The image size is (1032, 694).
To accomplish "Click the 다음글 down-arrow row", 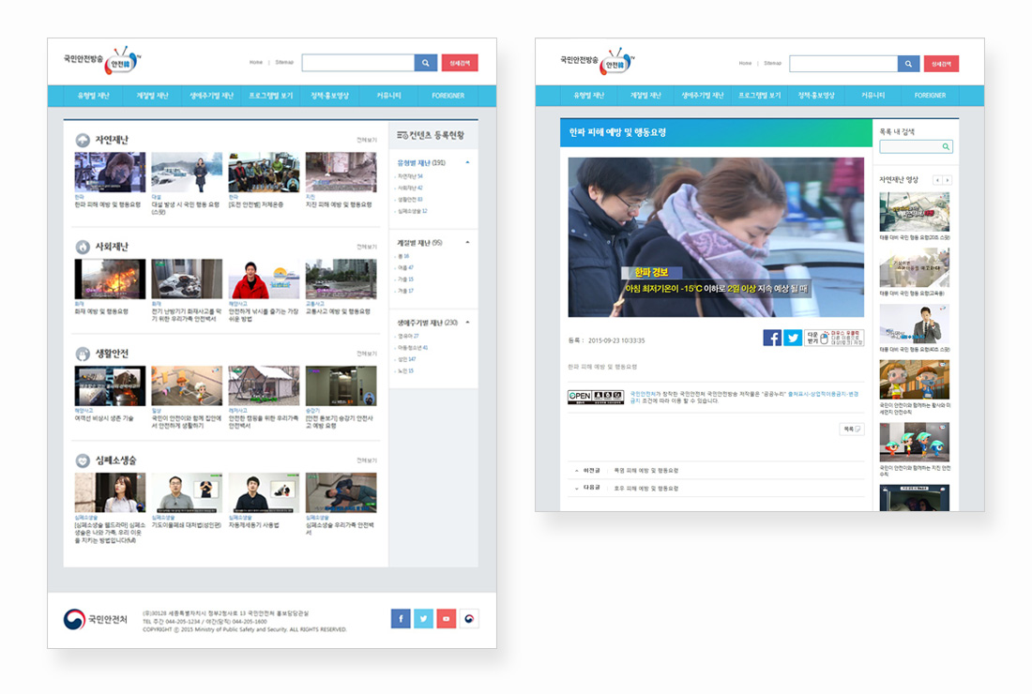I will tap(716, 488).
